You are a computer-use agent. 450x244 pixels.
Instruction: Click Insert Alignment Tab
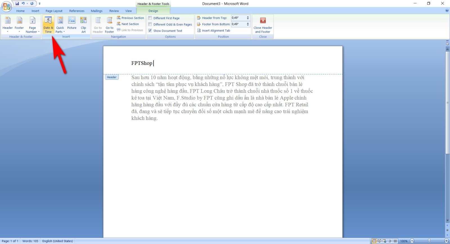pyautogui.click(x=213, y=30)
